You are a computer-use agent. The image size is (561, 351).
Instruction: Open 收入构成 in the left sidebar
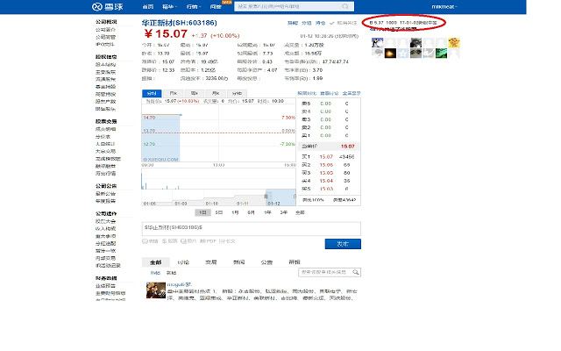pos(105,228)
